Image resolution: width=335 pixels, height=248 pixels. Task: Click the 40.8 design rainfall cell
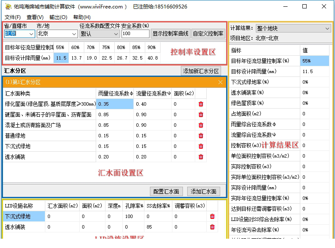click(x=152, y=58)
